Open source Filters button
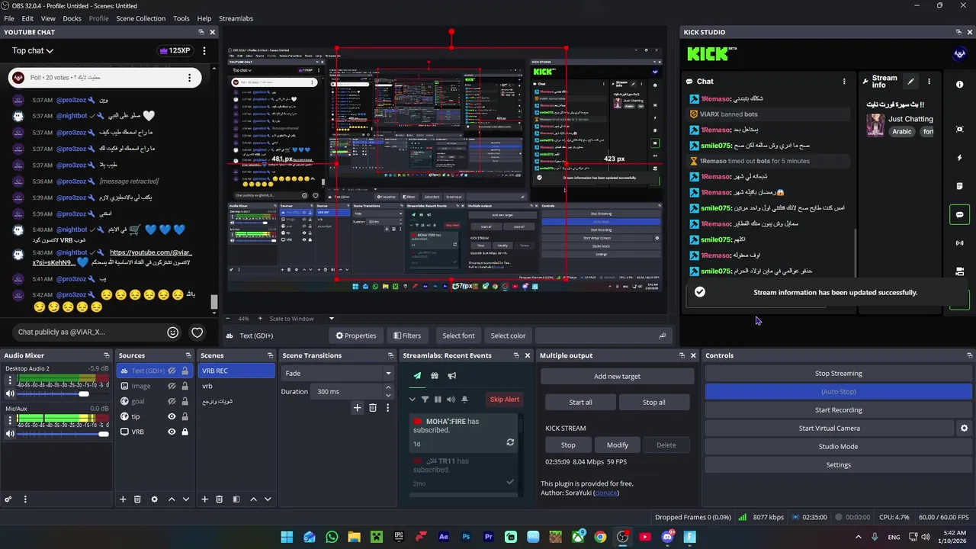The width and height of the screenshot is (976, 549). [x=407, y=335]
